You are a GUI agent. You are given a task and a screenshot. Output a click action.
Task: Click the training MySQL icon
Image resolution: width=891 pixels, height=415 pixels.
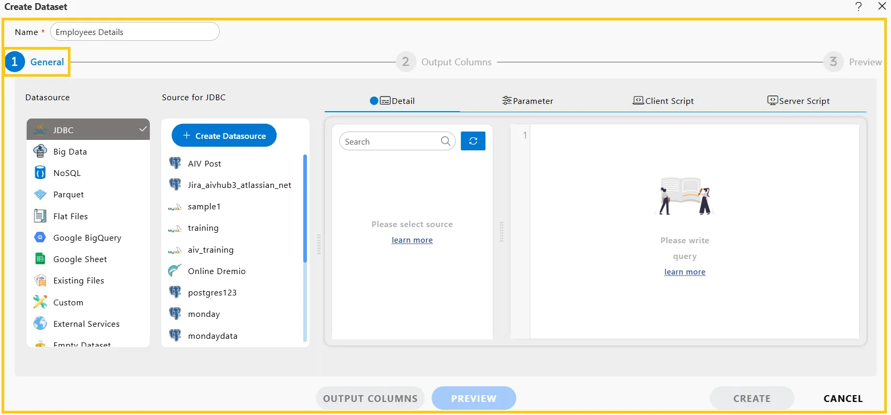click(x=175, y=228)
